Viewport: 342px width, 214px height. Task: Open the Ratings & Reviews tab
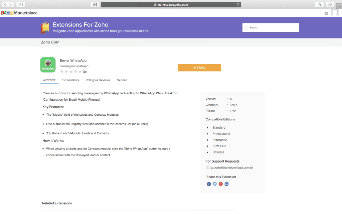[98, 80]
